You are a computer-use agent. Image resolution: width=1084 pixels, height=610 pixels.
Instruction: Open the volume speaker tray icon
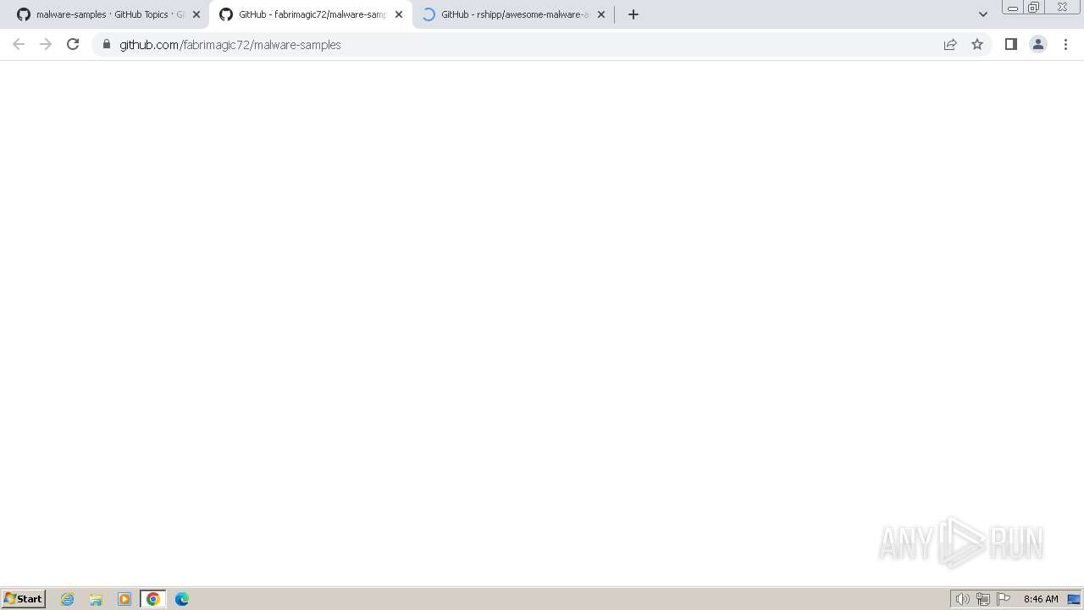[963, 599]
